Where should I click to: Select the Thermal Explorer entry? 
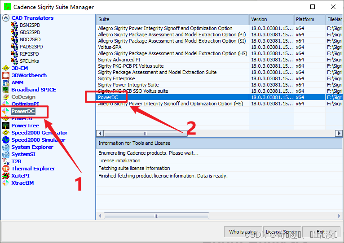(33, 169)
